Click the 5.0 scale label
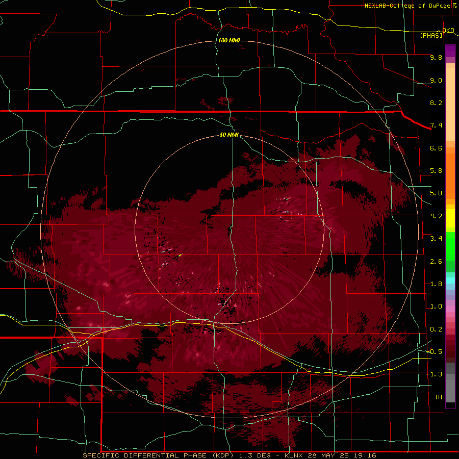459x459 pixels. (x=436, y=193)
